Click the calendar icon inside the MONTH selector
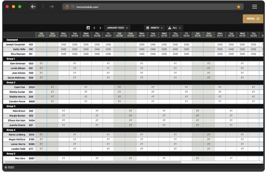The height and width of the screenshot is (172, 267). (x=147, y=28)
